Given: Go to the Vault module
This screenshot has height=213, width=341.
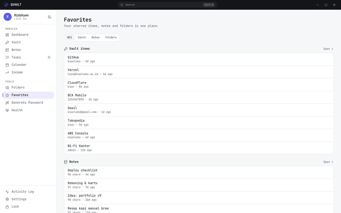Looking at the screenshot, I should [28, 42].
